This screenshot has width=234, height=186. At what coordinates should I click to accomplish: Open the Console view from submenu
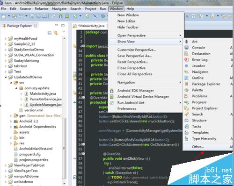tap(198, 48)
